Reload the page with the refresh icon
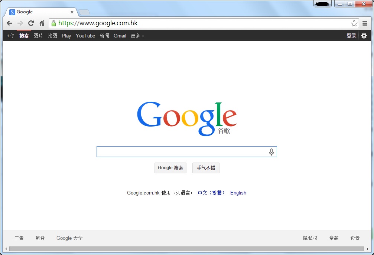Image resolution: width=374 pixels, height=255 pixels. (x=31, y=23)
